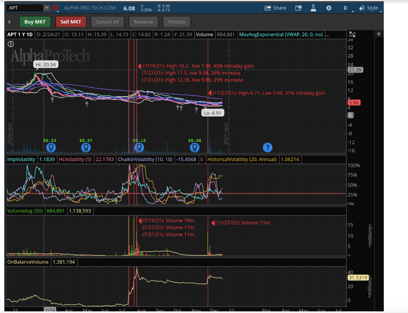Click the red symbol link clipboard icon

[x=55, y=8]
